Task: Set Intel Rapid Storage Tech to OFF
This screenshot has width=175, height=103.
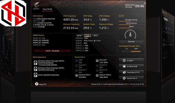Action: tap(136, 49)
